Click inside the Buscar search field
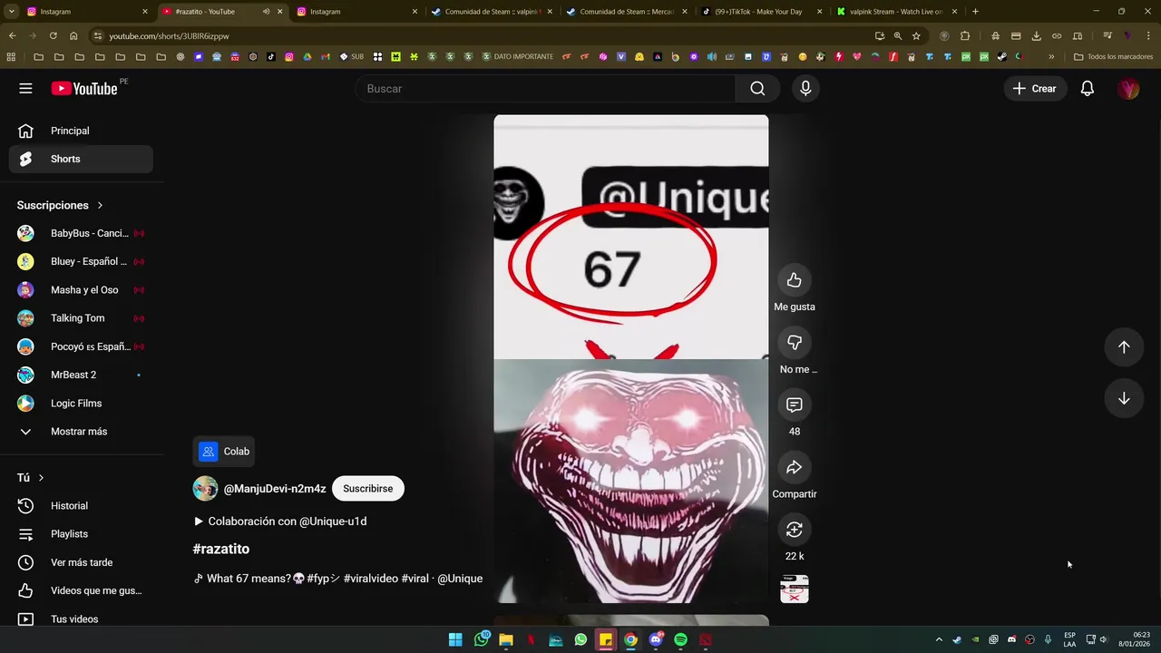The image size is (1161, 653). [x=545, y=88]
